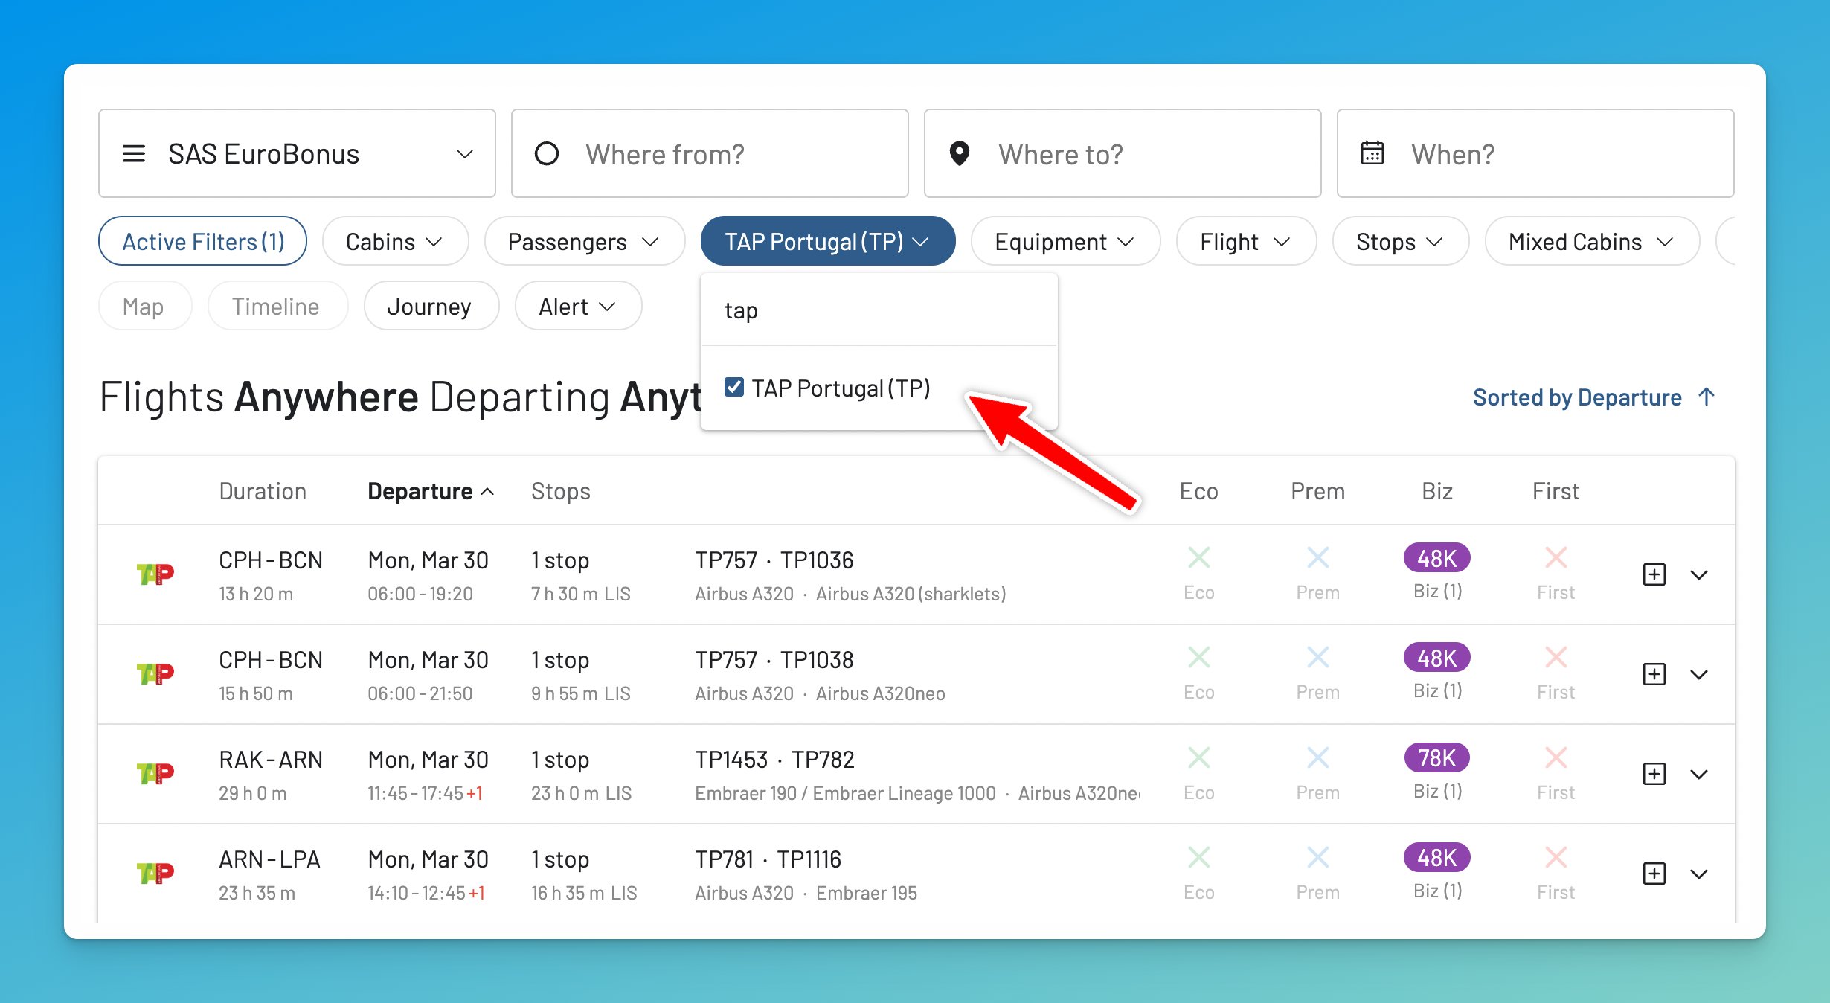Click the plus icon on RAK-ARN row

pos(1654,774)
